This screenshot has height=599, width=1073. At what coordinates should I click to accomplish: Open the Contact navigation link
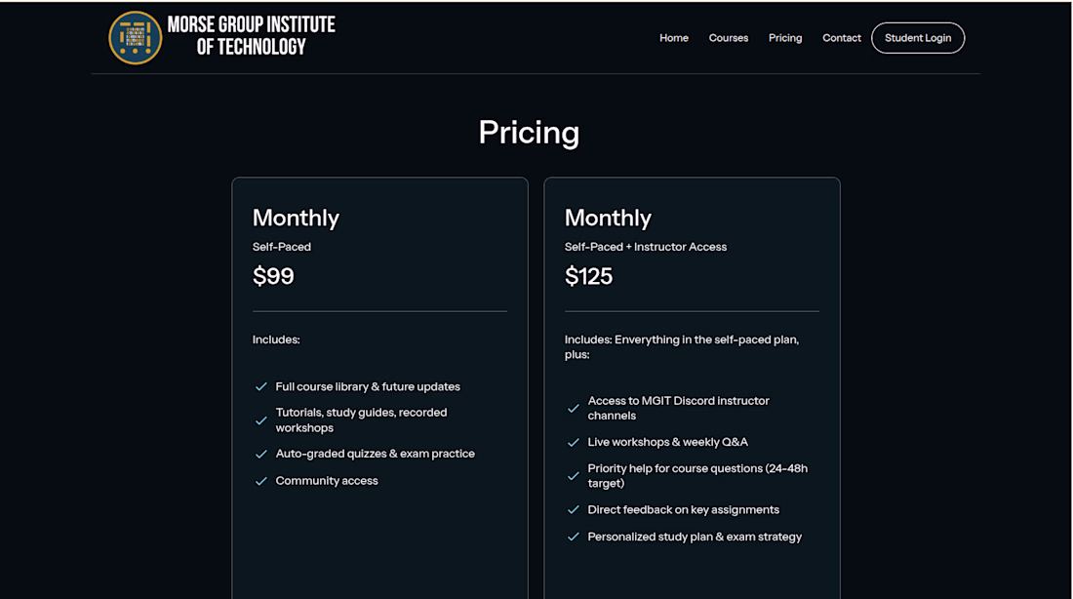click(842, 38)
